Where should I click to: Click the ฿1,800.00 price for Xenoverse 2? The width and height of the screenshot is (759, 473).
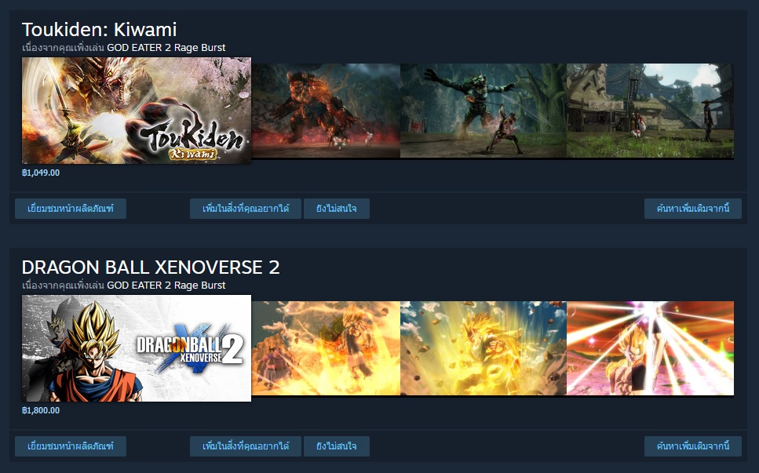coord(41,410)
